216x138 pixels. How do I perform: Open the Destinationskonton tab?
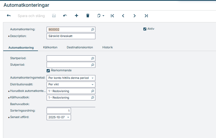tap(80, 47)
